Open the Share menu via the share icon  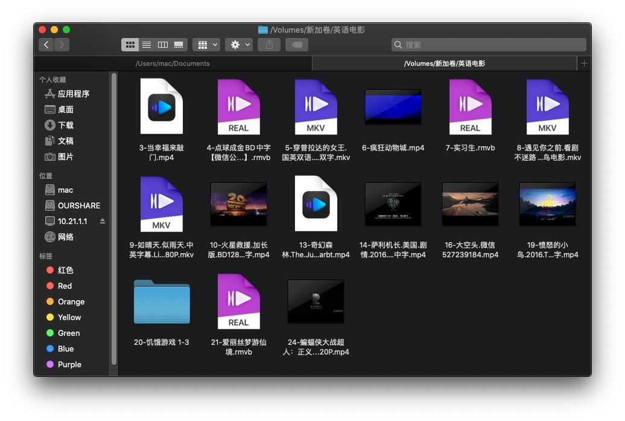coord(268,44)
